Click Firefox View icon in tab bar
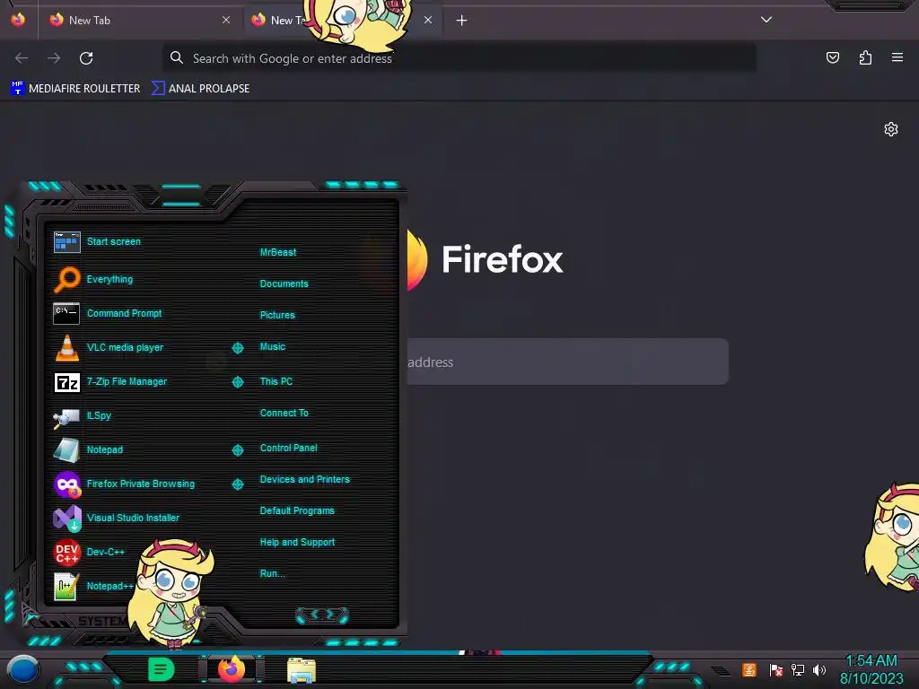 [18, 20]
